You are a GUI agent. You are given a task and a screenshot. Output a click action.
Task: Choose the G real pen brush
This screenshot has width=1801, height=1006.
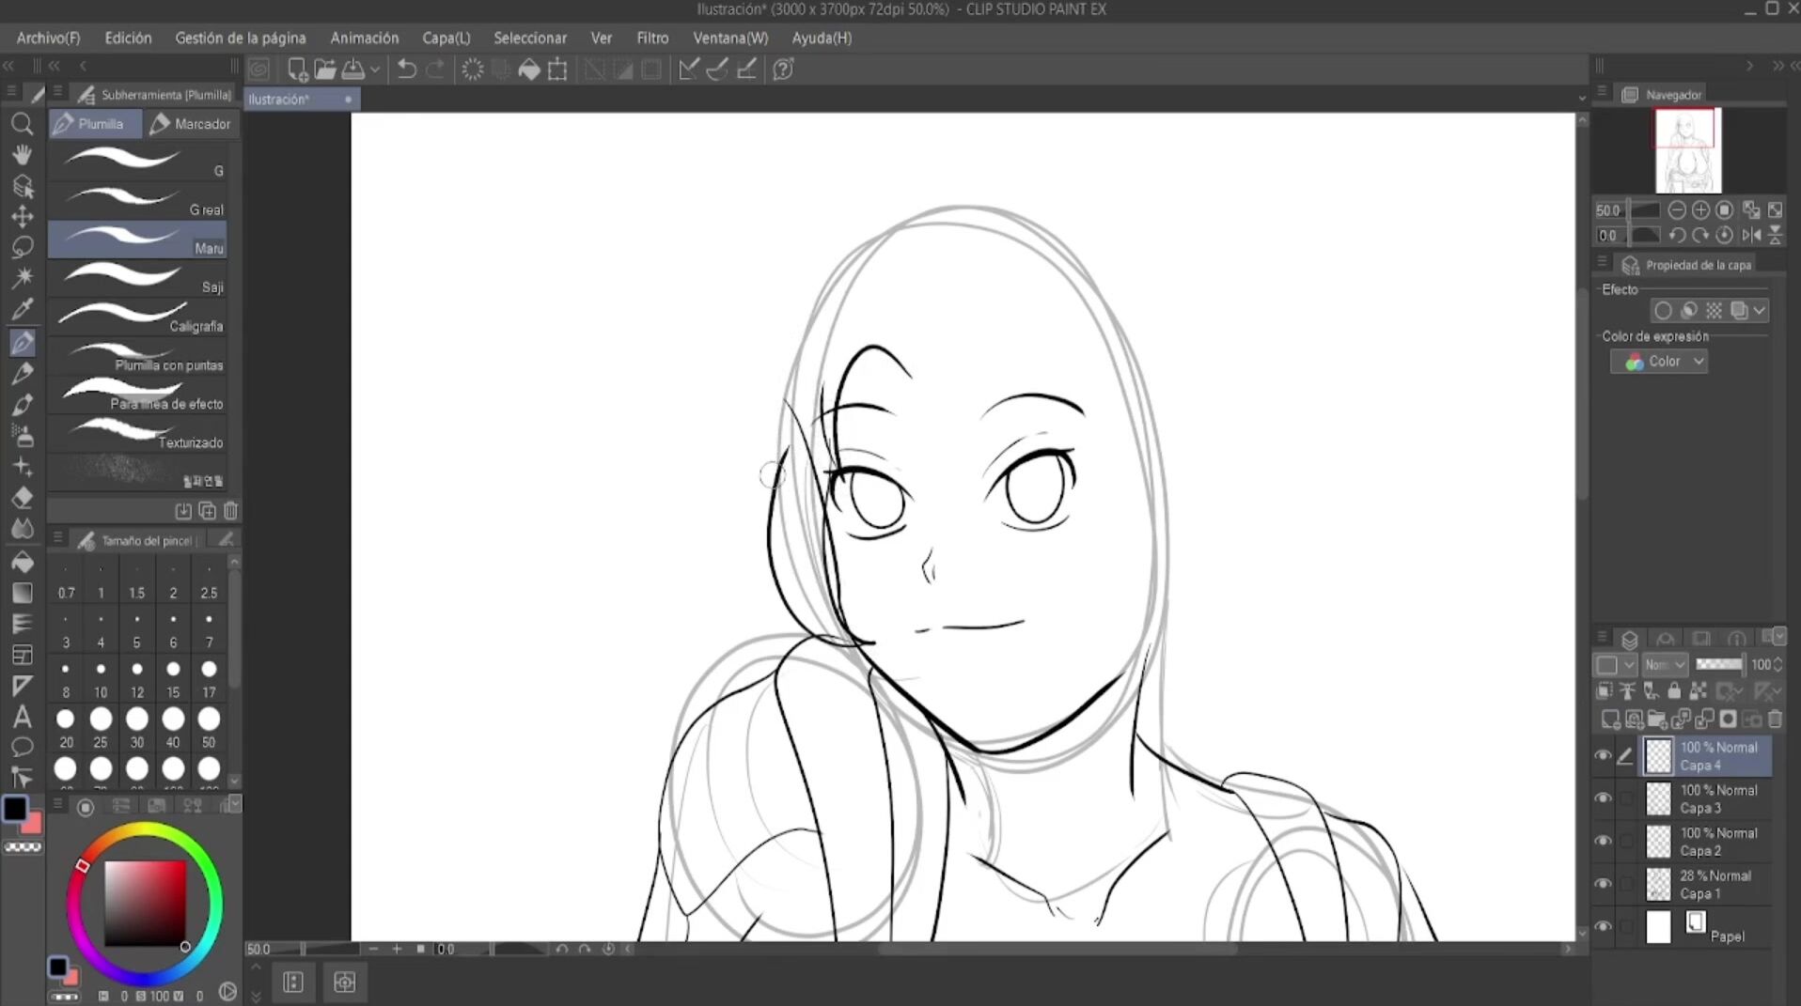point(137,201)
